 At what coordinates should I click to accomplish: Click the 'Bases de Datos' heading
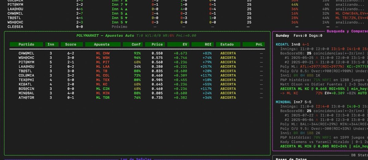tap(291, 159)
